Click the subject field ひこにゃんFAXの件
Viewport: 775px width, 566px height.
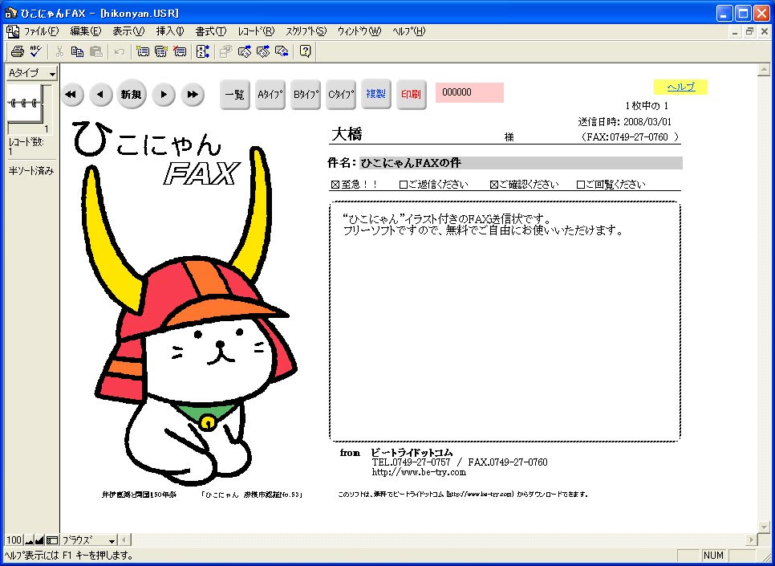point(521,163)
